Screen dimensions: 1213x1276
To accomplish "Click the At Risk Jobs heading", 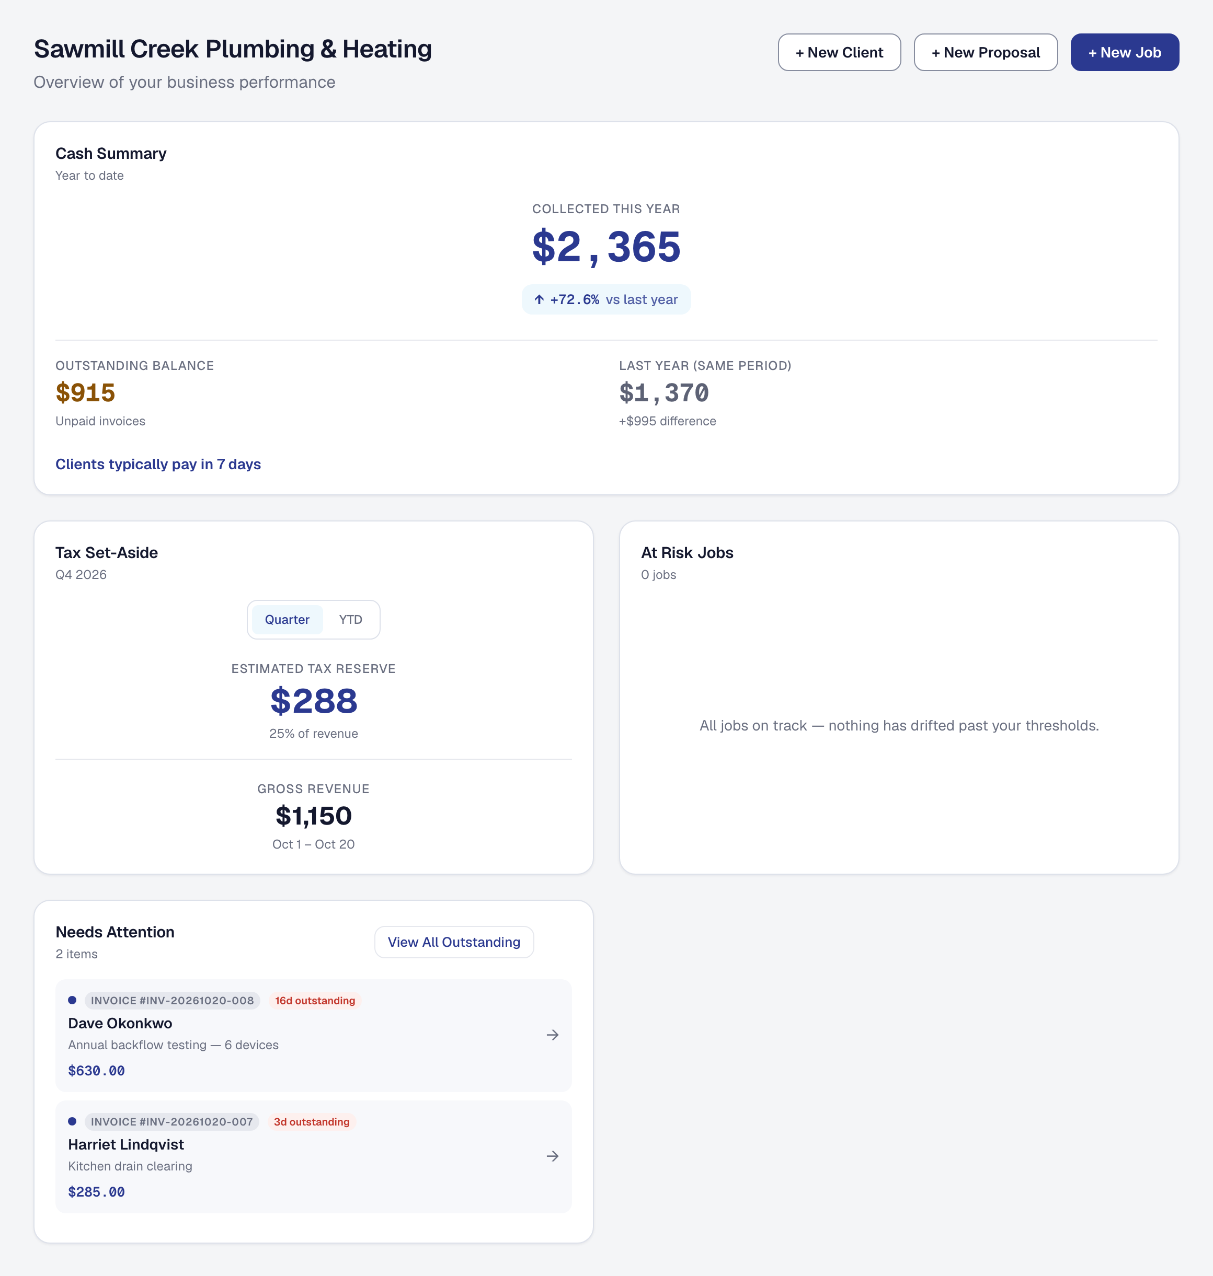I will pos(688,553).
